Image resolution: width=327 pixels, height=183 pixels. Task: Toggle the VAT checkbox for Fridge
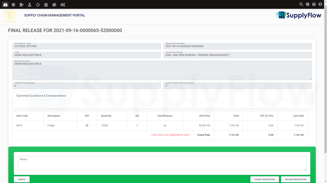tap(87, 125)
